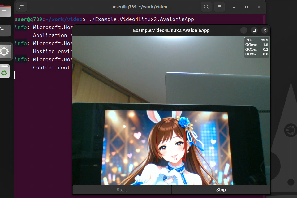Click the Example.Video4Linux2.AvaloniaApp title bar

click(171, 30)
